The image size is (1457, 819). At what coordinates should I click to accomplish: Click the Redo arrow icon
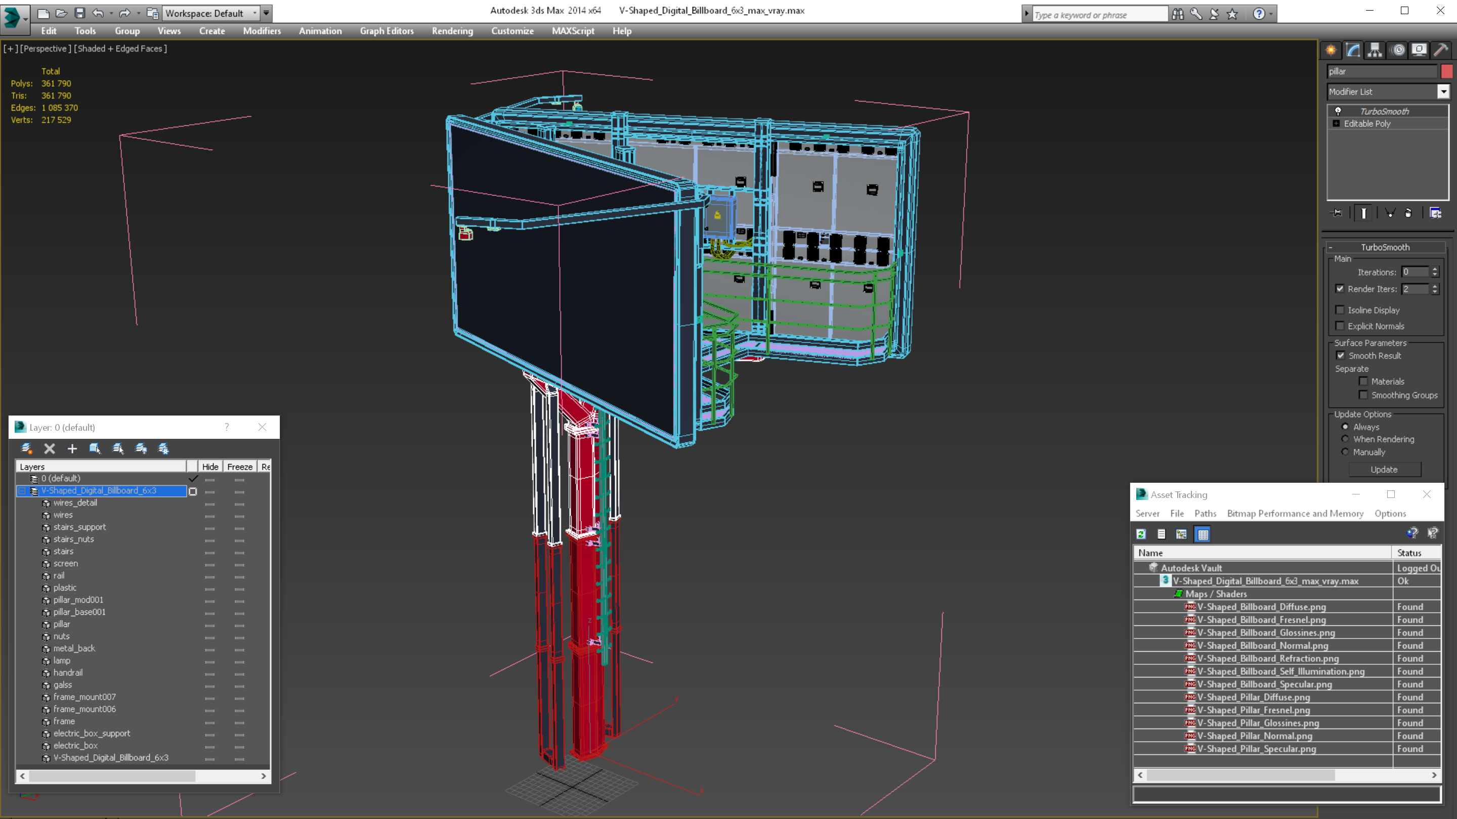point(125,13)
